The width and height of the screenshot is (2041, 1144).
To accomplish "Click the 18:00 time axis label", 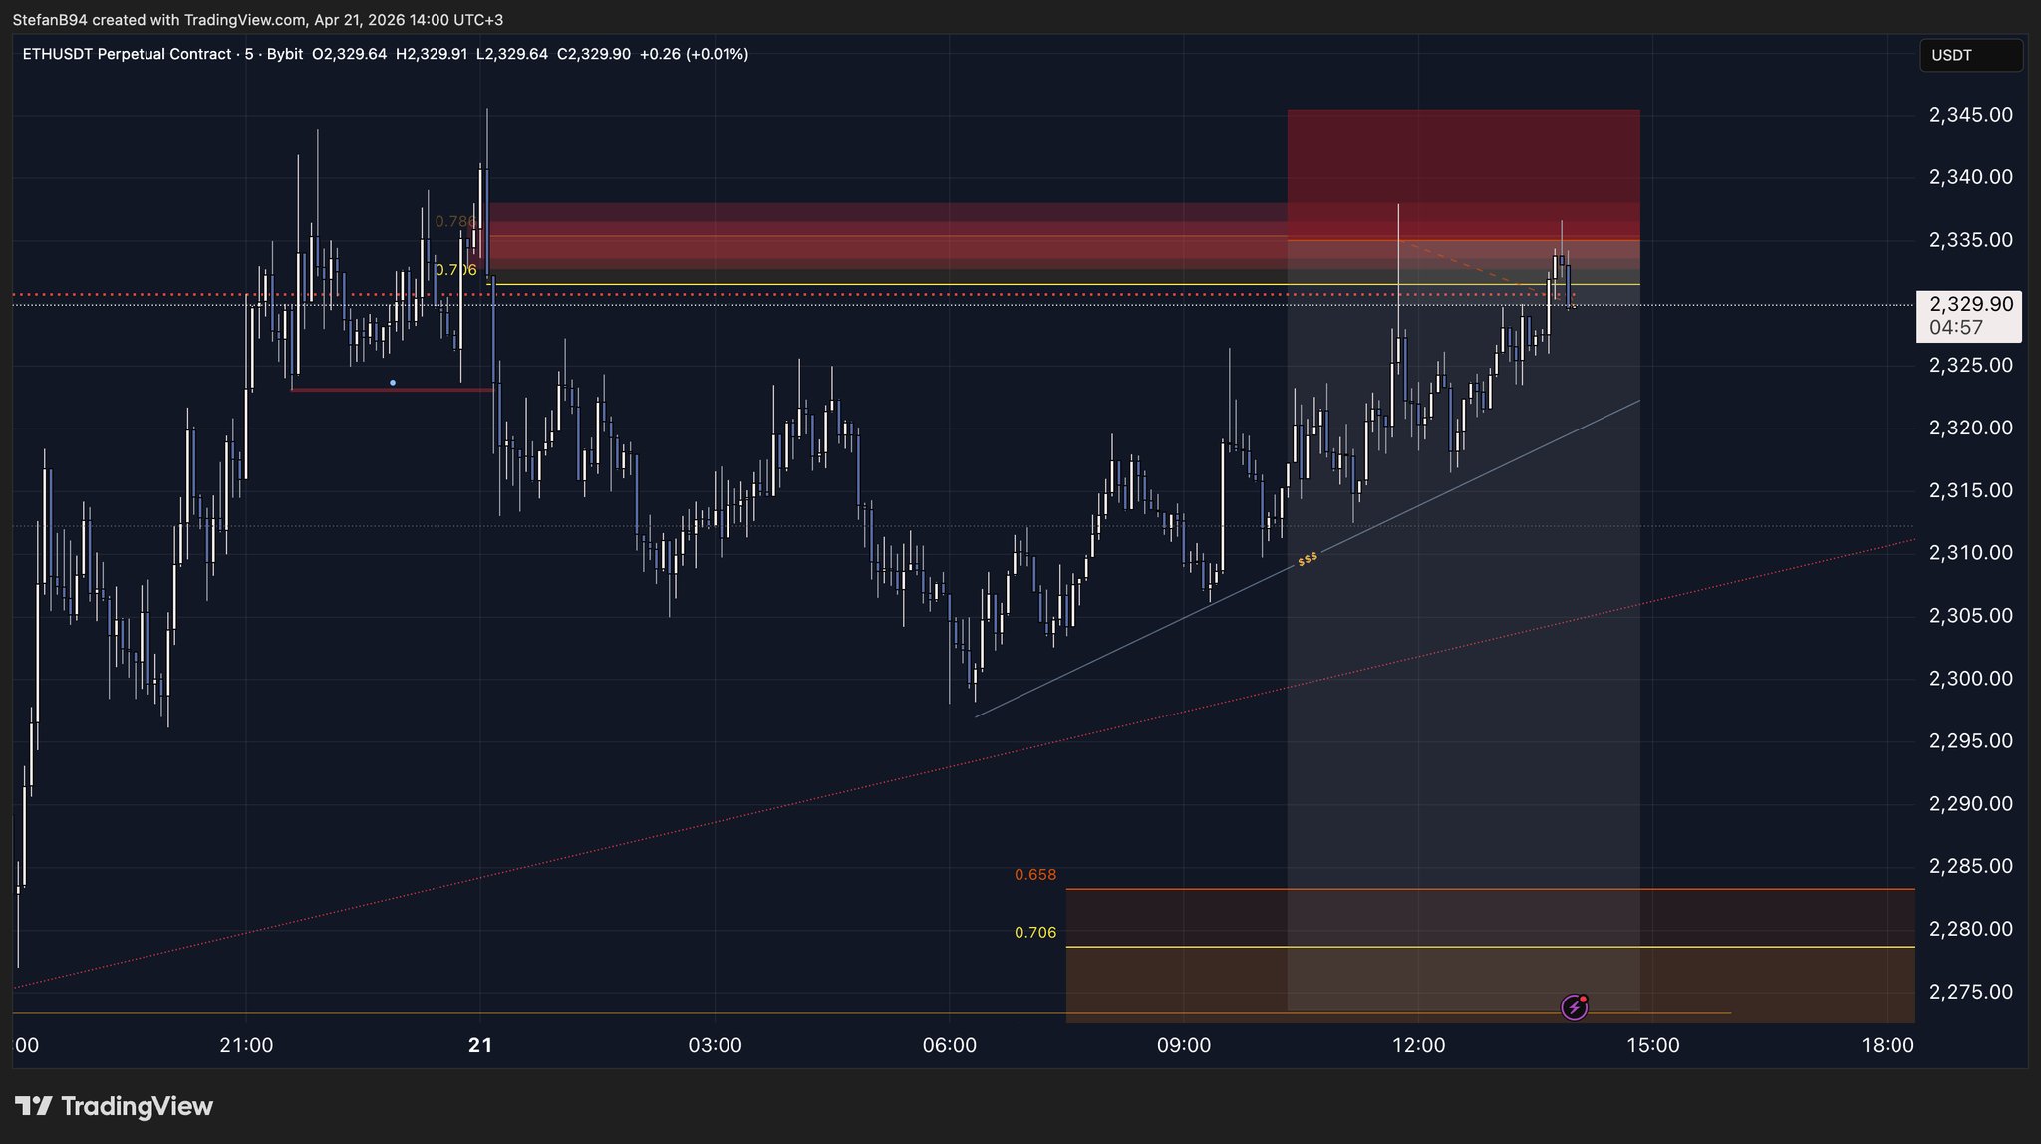I will [x=1887, y=1045].
